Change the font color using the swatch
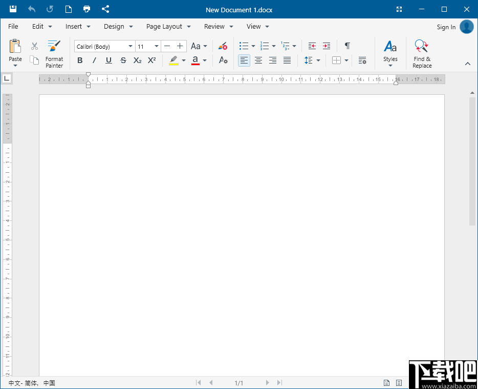The image size is (478, 389). pyautogui.click(x=195, y=60)
